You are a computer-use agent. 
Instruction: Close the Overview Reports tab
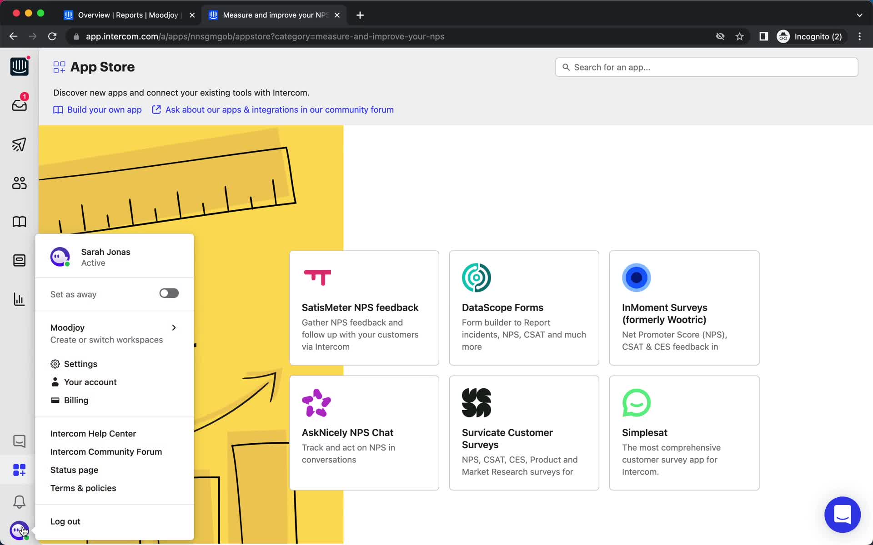[x=192, y=15]
